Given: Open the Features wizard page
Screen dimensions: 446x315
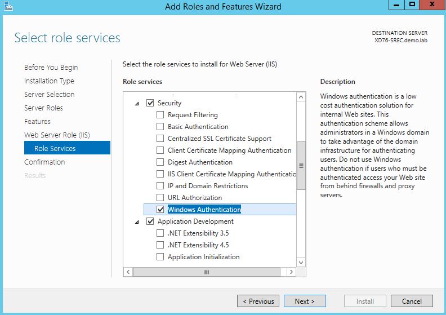Looking at the screenshot, I should tap(37, 121).
